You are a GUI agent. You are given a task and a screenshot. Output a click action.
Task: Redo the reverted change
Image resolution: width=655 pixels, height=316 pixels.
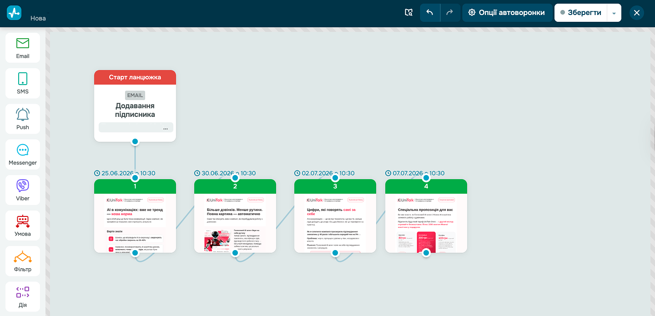pos(450,13)
